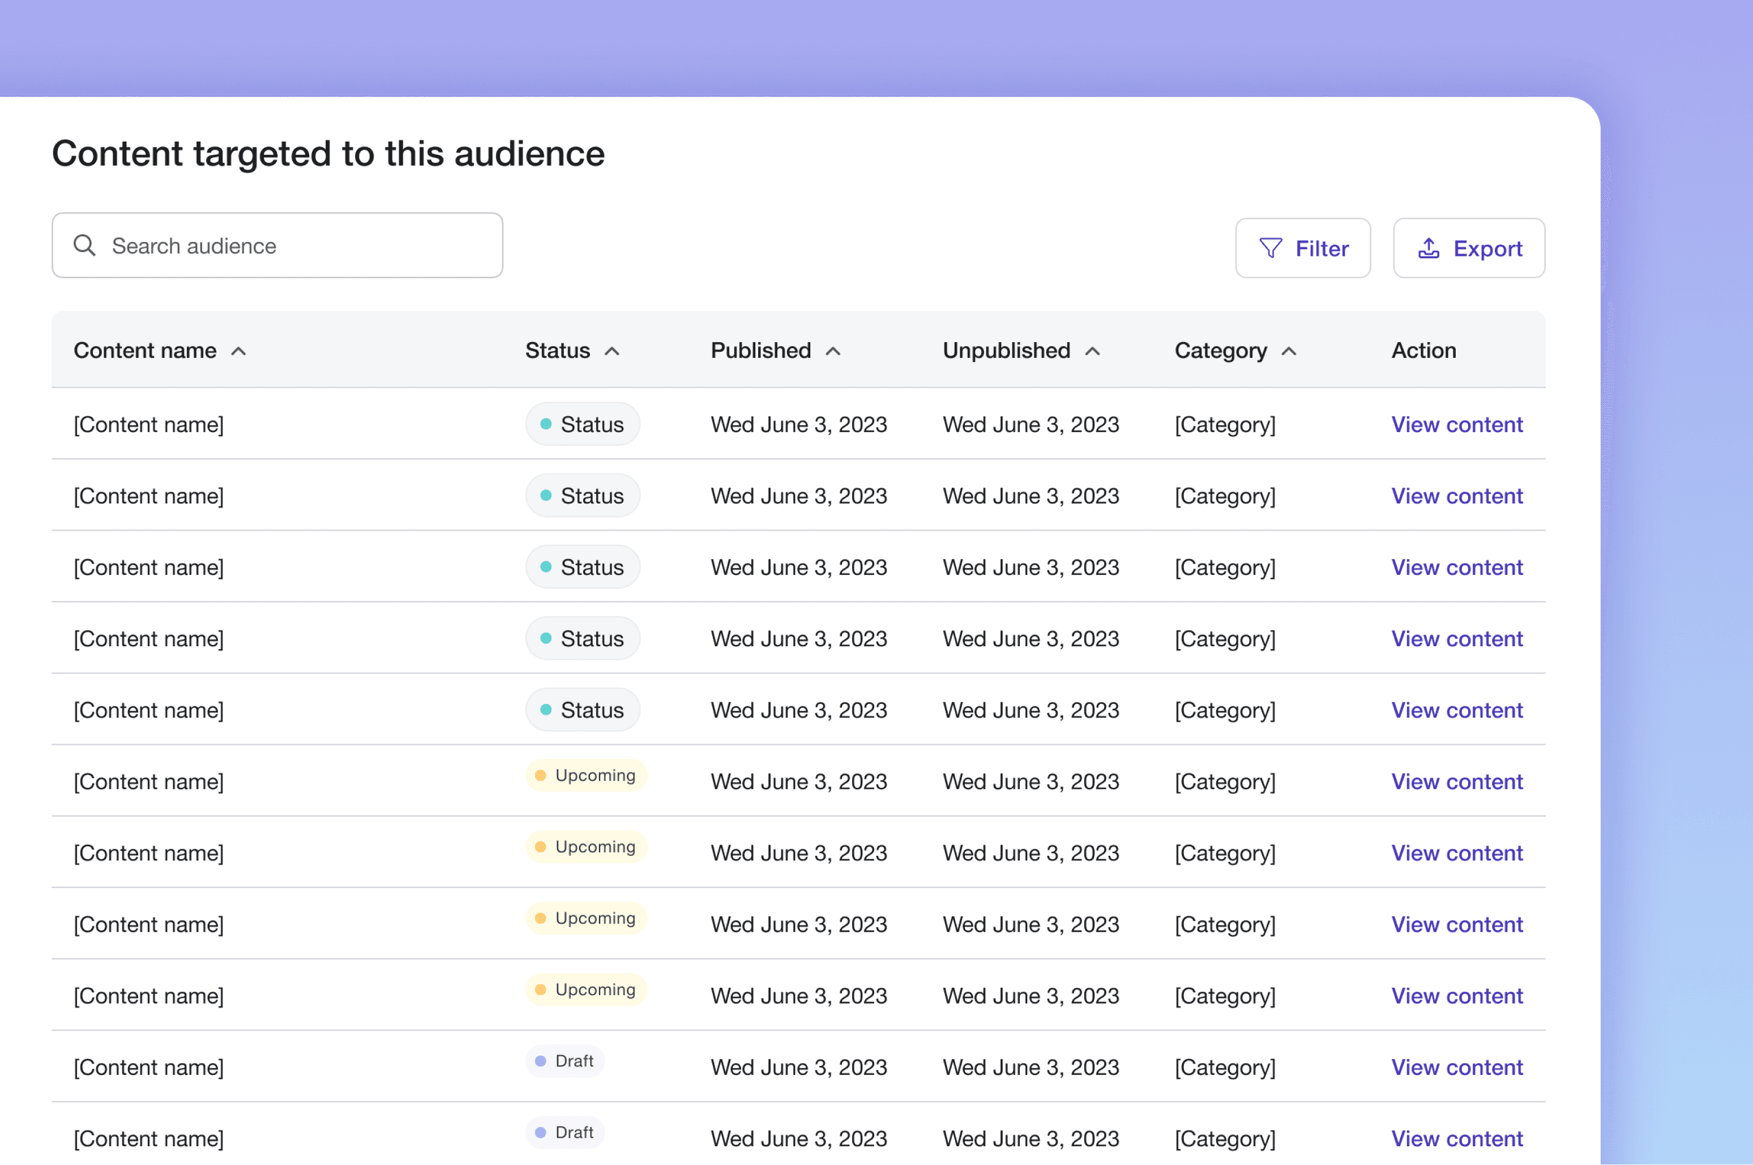Click the magnifying glass search icon

tap(85, 246)
